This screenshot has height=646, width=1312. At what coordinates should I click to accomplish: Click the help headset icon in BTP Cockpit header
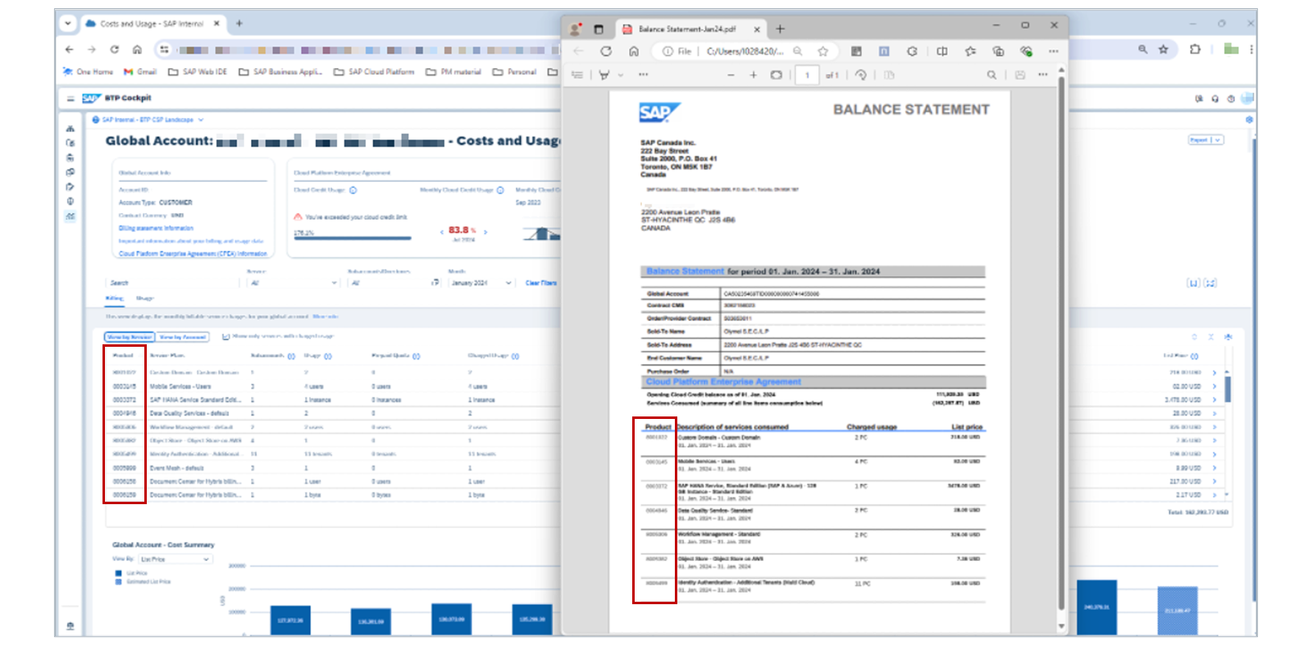click(1214, 98)
